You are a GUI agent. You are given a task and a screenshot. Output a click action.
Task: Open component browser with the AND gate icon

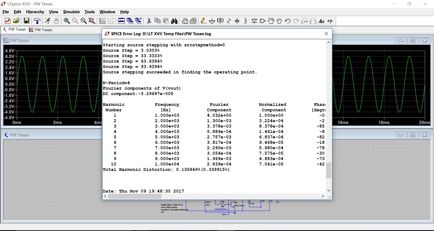point(262,21)
